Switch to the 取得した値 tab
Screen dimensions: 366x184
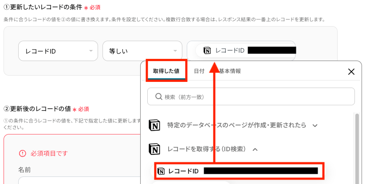(x=166, y=71)
